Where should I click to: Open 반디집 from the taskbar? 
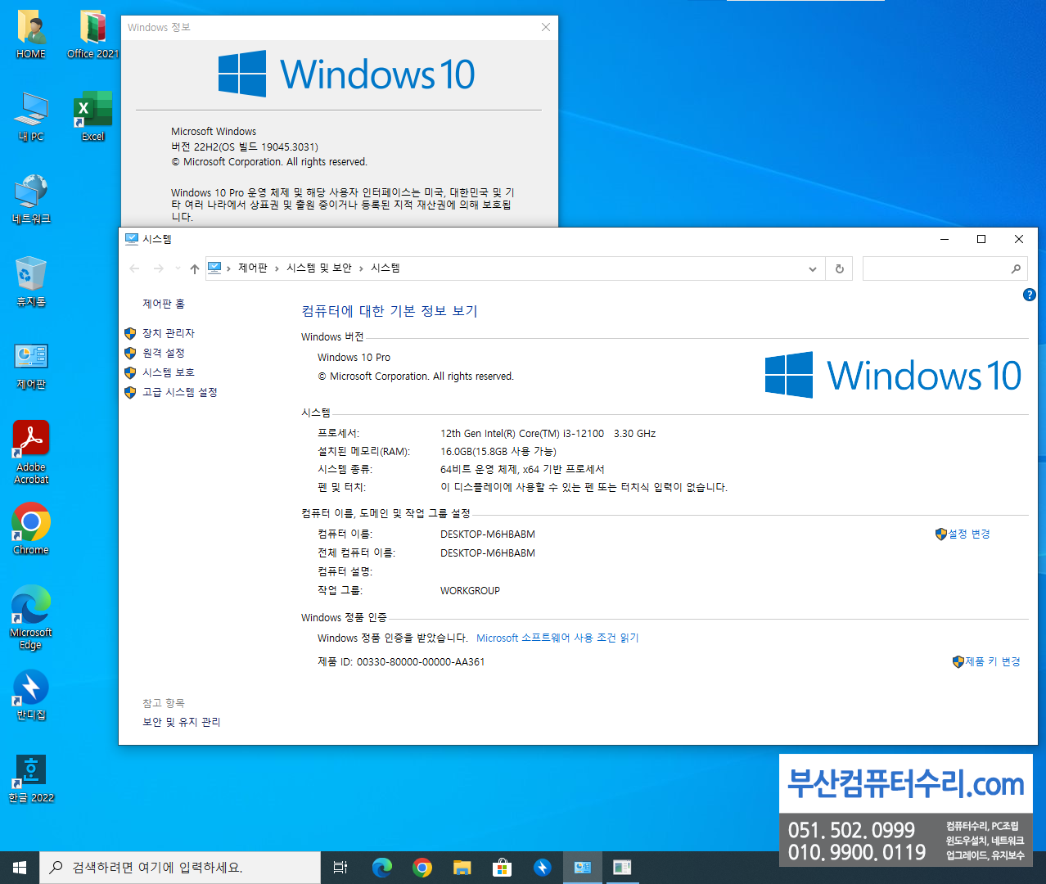(x=543, y=868)
